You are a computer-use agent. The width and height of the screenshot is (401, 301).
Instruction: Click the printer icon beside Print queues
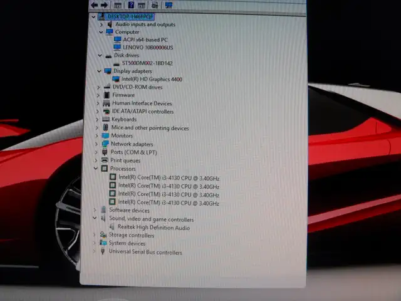[x=105, y=161]
